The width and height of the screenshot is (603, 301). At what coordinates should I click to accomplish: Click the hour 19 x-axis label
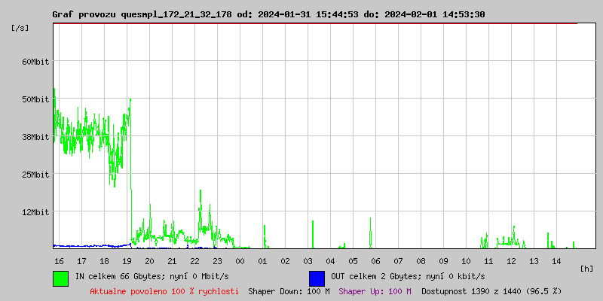point(127,260)
